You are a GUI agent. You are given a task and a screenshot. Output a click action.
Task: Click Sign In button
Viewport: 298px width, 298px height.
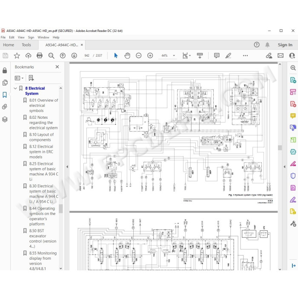[285, 45]
